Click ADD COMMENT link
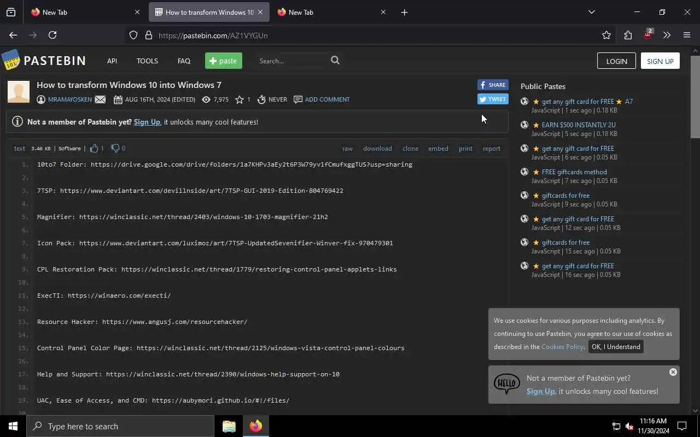This screenshot has width=700, height=437. [327, 99]
